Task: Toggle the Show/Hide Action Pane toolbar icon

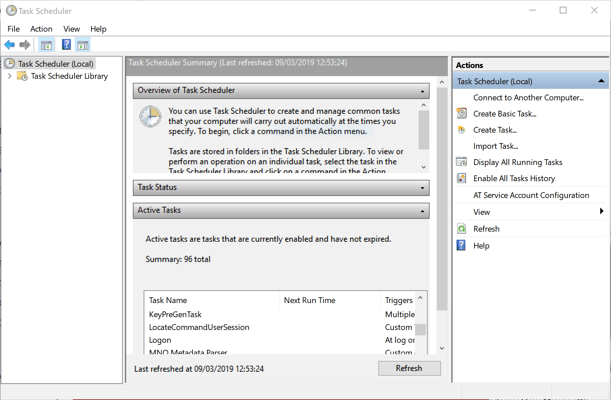Action: (x=83, y=45)
